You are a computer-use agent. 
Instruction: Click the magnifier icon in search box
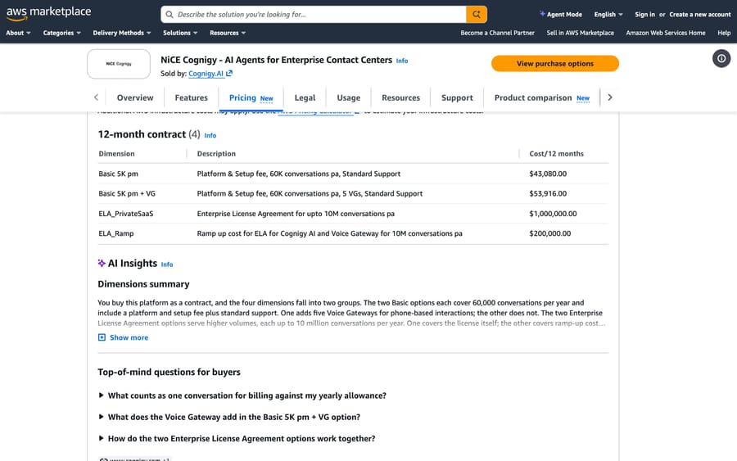[x=170, y=15]
